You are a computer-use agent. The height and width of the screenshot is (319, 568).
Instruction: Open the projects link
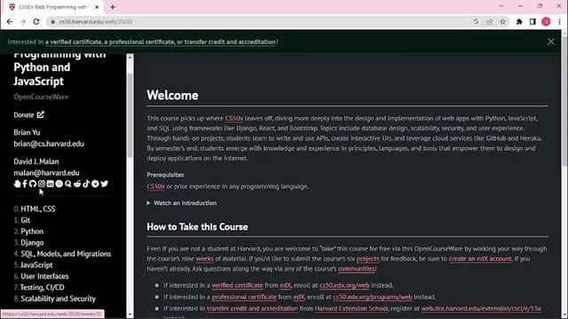click(367, 259)
